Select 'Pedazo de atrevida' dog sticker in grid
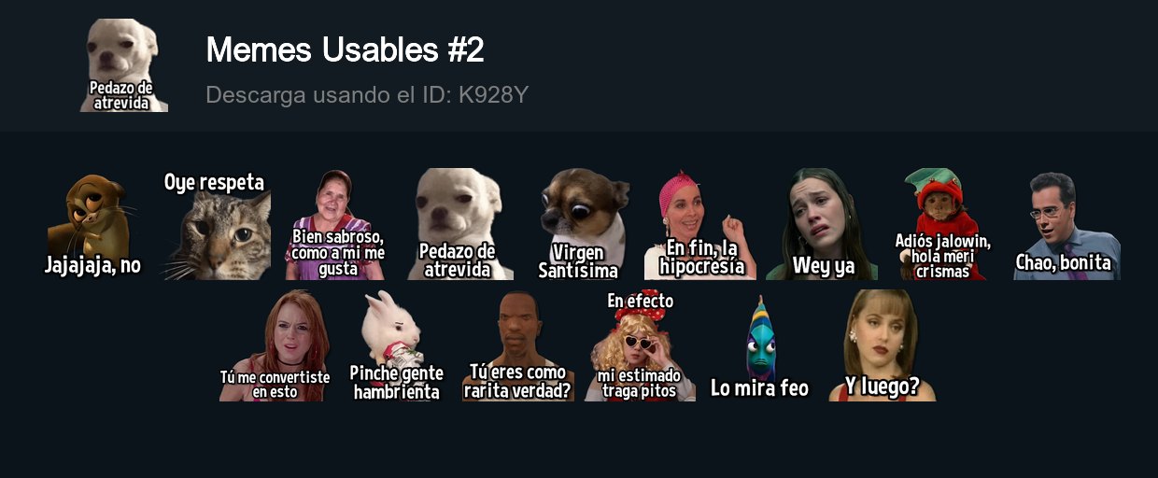The image size is (1158, 478). tap(459, 224)
